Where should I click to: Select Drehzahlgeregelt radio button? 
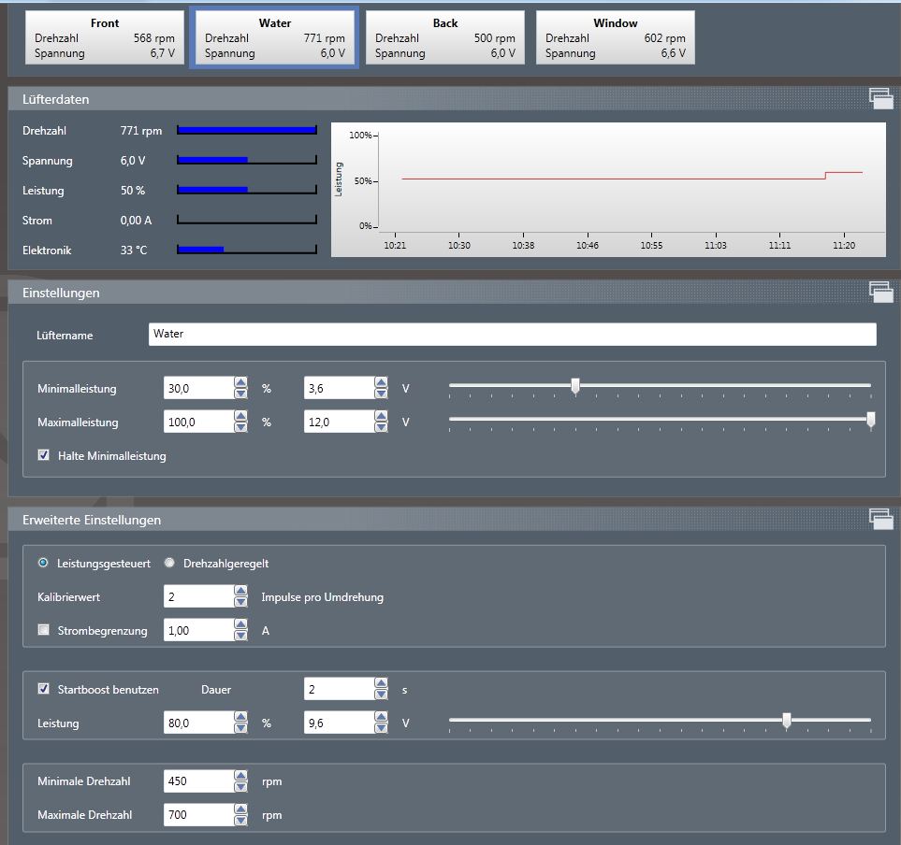(169, 563)
